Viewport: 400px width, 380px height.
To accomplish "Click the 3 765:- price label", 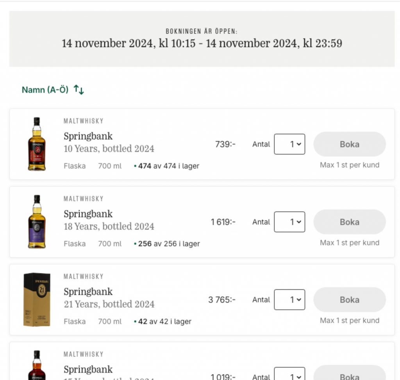I will (222, 300).
